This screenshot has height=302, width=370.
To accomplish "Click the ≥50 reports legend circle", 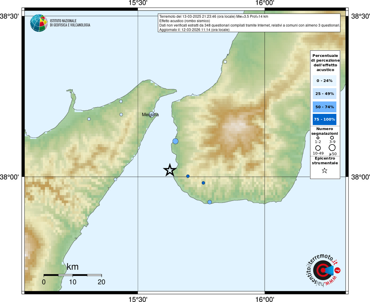I will pyautogui.click(x=332, y=147).
